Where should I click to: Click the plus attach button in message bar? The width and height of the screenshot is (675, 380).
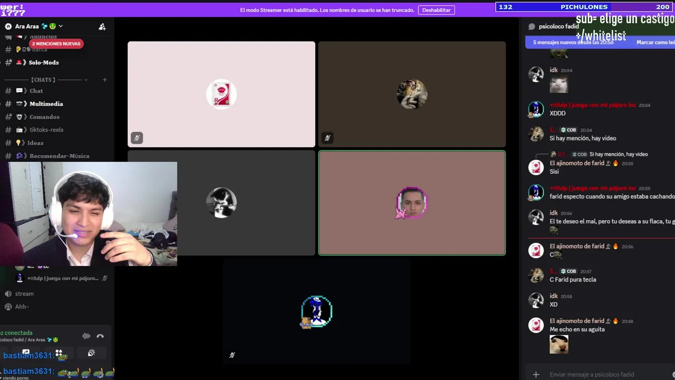pyautogui.click(x=536, y=375)
